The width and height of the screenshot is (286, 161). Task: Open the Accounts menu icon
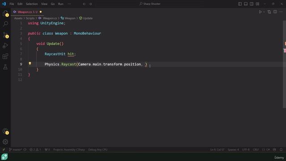coord(5,131)
